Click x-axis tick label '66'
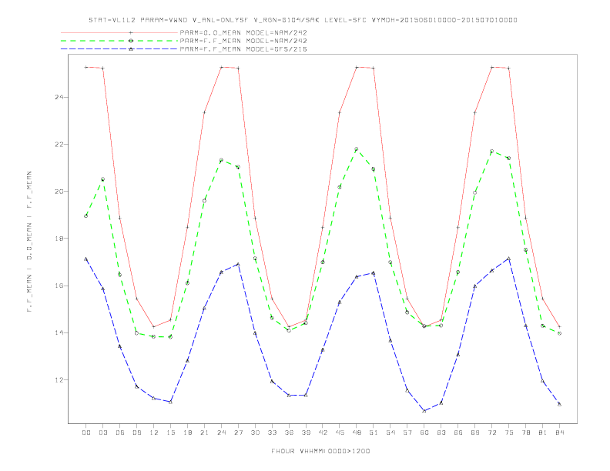Viewport: 610px width, 471px height. coord(458,433)
